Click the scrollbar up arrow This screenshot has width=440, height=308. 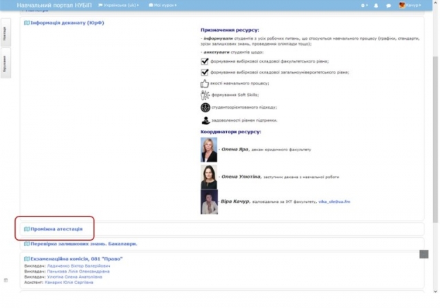(435, 2)
